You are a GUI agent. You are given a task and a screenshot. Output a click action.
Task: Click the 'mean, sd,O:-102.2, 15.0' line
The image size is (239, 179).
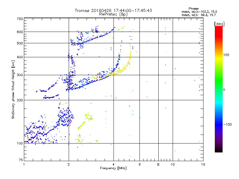coord(199,12)
